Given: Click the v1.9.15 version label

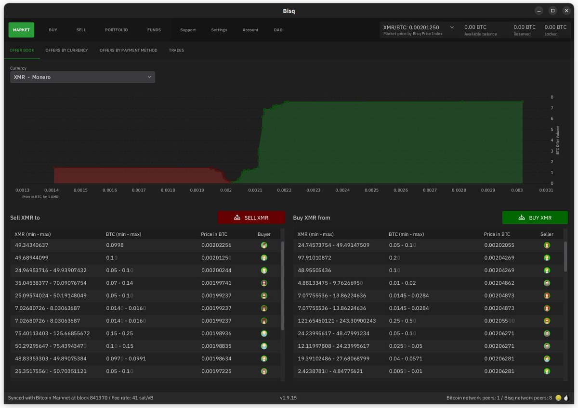Looking at the screenshot, I should click(288, 398).
